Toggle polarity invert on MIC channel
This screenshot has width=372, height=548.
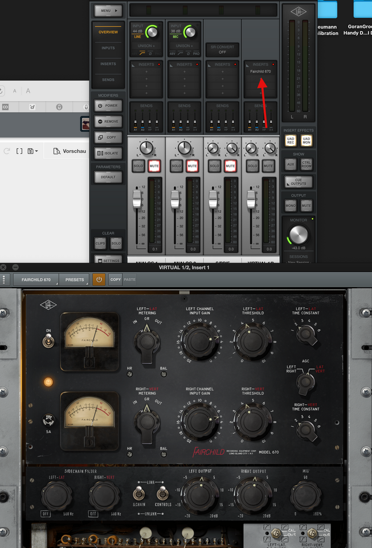point(188,54)
